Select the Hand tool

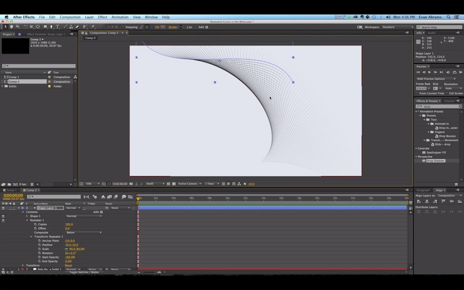click(12, 27)
